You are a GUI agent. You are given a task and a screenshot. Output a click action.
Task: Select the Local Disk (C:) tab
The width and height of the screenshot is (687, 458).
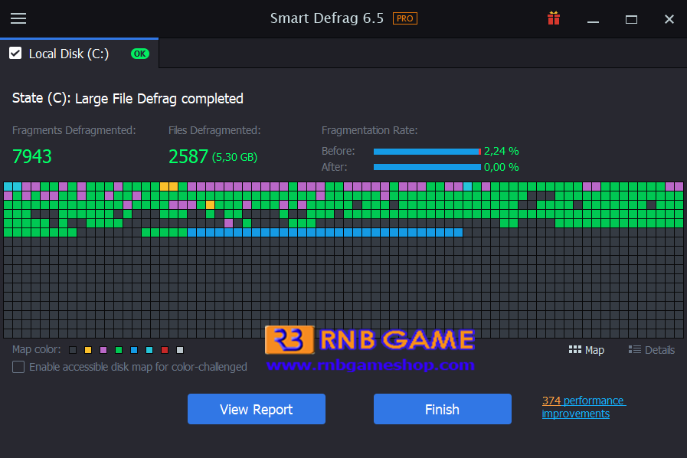click(80, 54)
